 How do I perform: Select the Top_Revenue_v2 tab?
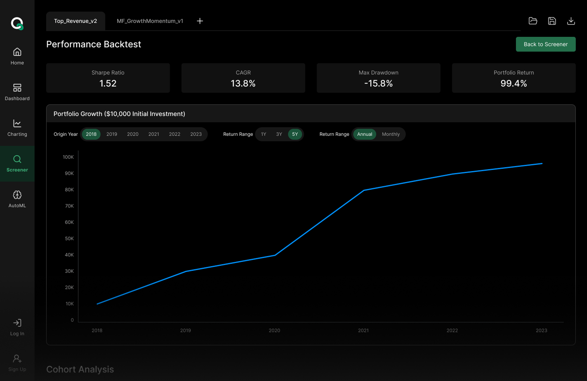(75, 21)
